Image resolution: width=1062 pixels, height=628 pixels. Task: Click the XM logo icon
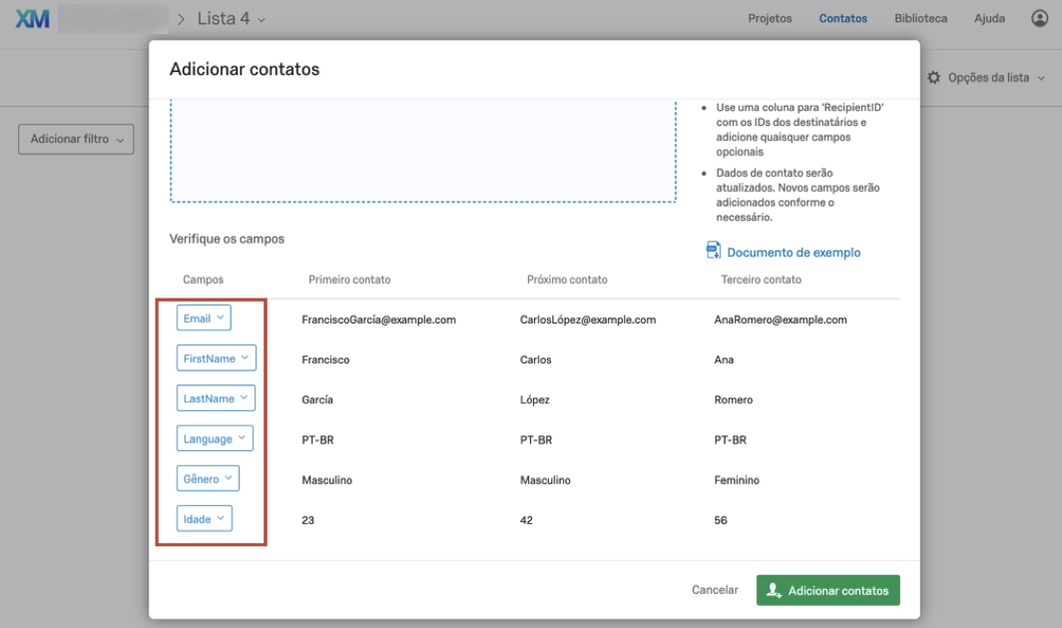point(33,18)
